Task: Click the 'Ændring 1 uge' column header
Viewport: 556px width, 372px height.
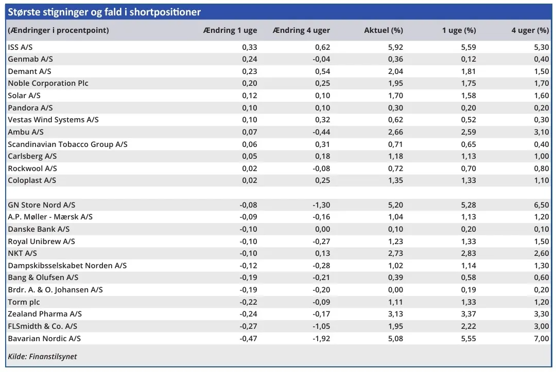Action: (x=230, y=30)
